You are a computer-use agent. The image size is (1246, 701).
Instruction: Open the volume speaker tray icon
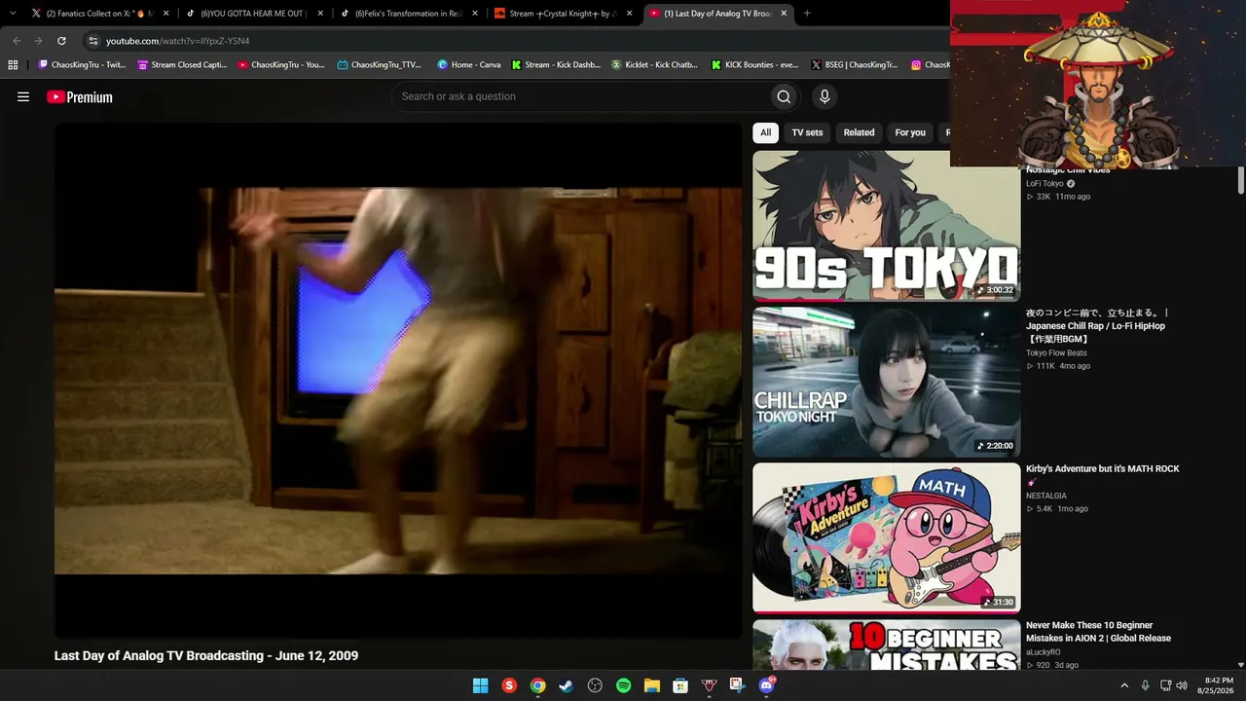pyautogui.click(x=1182, y=685)
